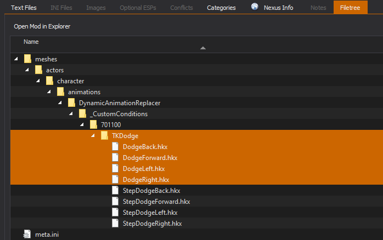Open the Images tab

click(x=95, y=8)
